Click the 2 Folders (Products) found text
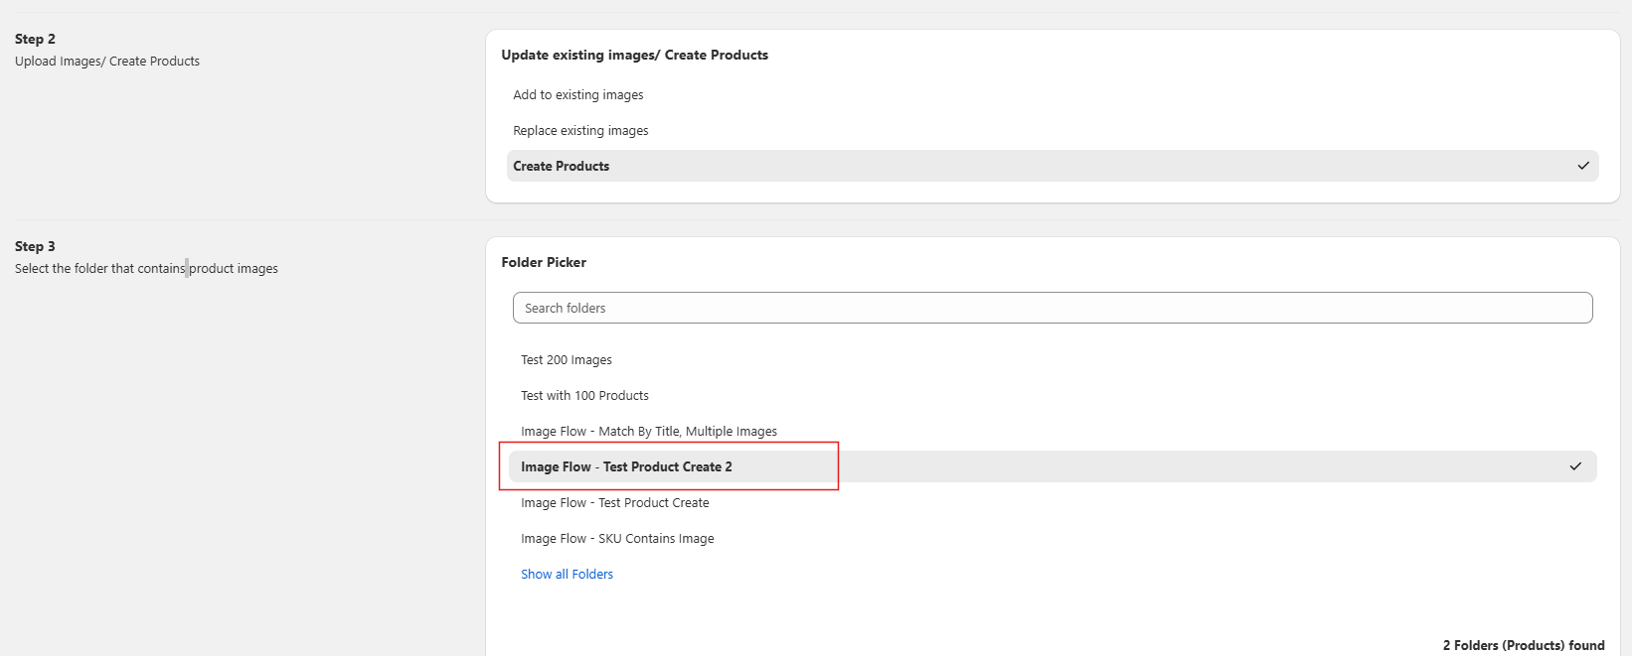The width and height of the screenshot is (1632, 656). point(1523,645)
